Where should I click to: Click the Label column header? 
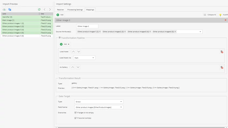tap(20, 14)
